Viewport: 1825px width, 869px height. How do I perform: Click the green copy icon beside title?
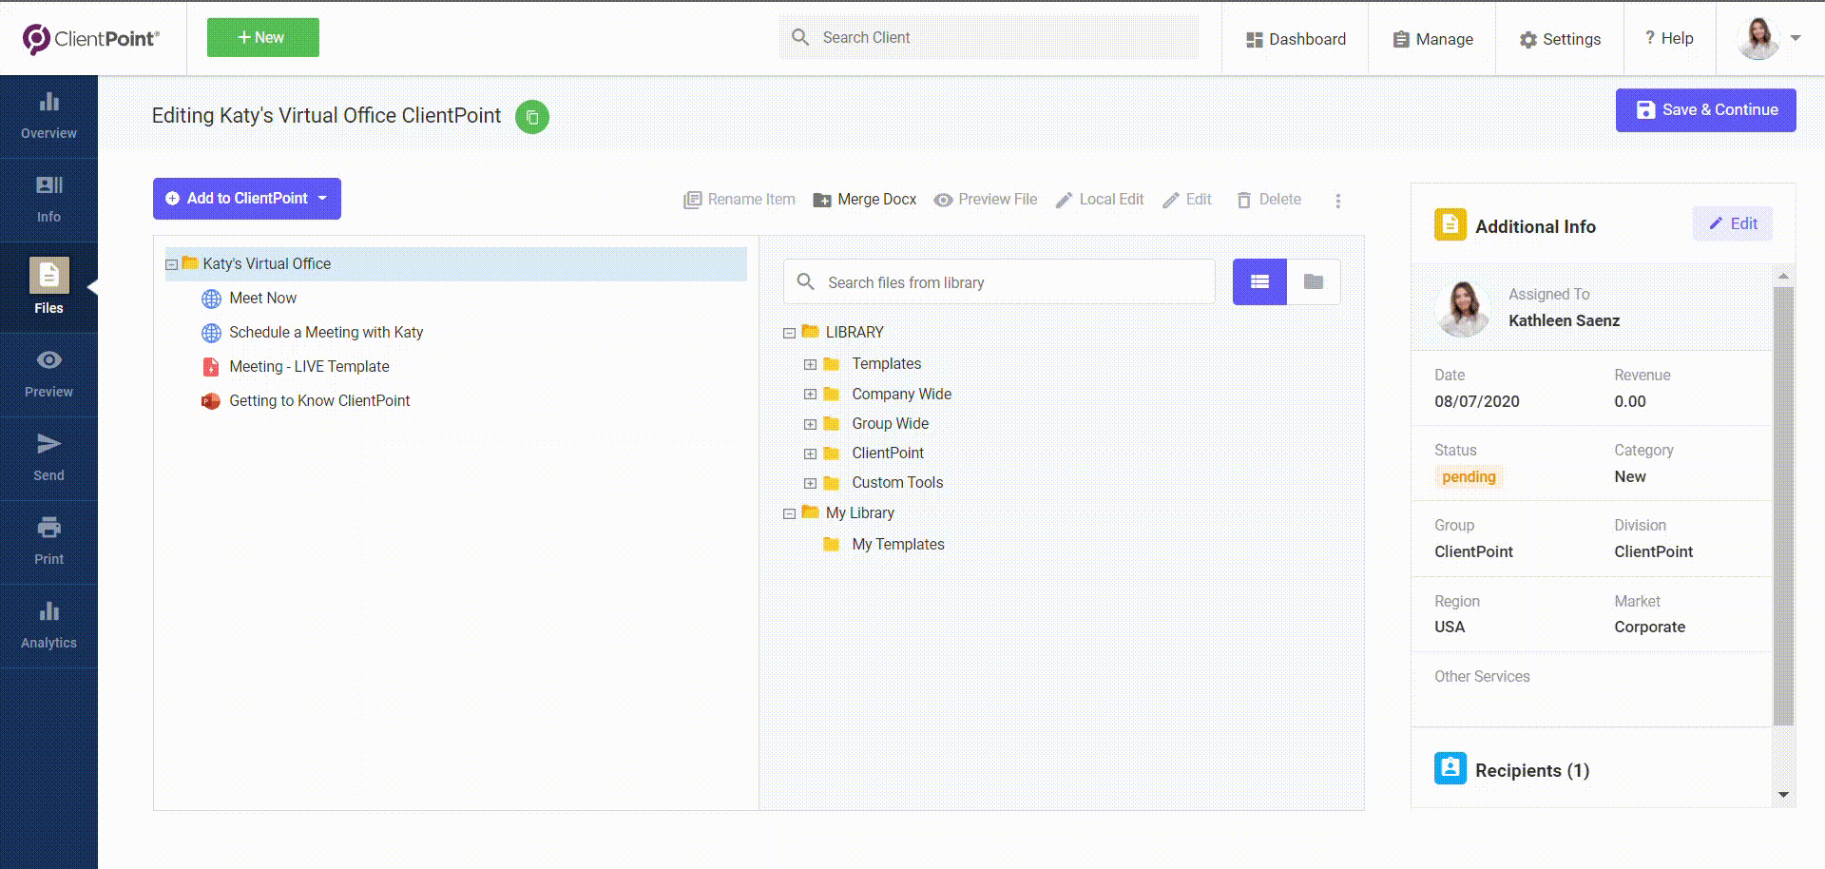tap(532, 117)
